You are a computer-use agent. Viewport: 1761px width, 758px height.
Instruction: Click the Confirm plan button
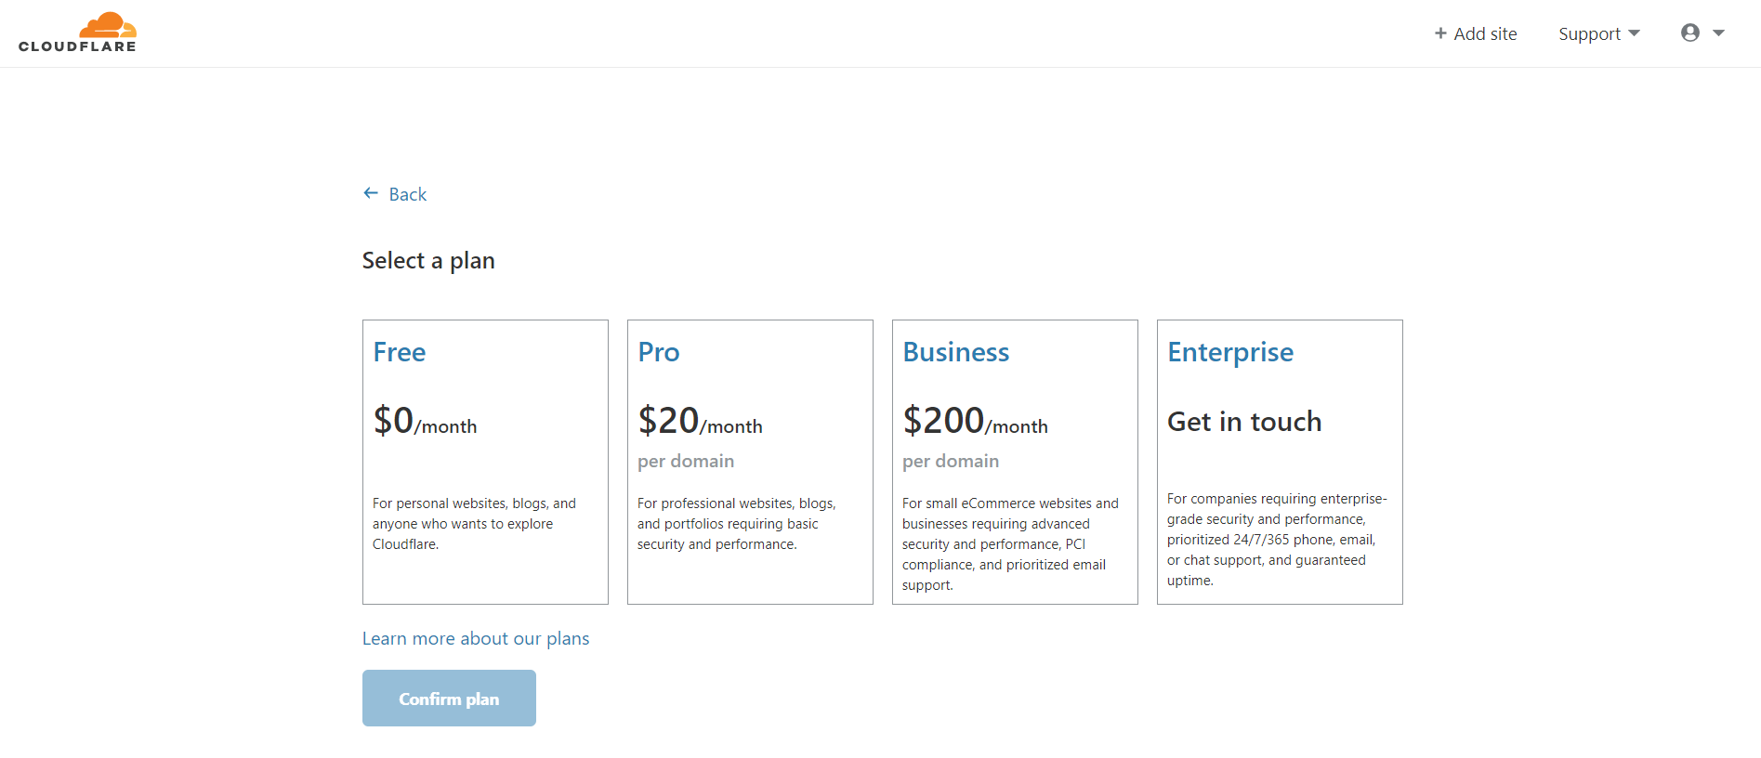click(x=449, y=698)
